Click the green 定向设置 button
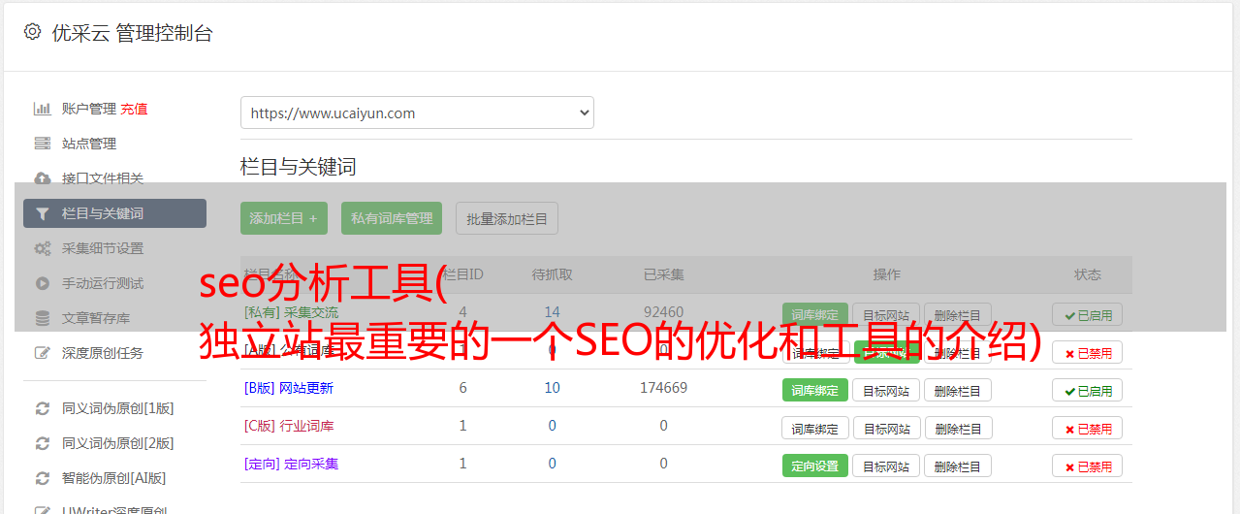Screen dimensions: 1240x514 (x=814, y=466)
